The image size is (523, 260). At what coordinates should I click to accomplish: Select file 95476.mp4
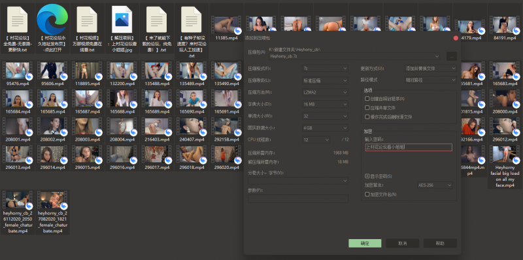point(18,74)
